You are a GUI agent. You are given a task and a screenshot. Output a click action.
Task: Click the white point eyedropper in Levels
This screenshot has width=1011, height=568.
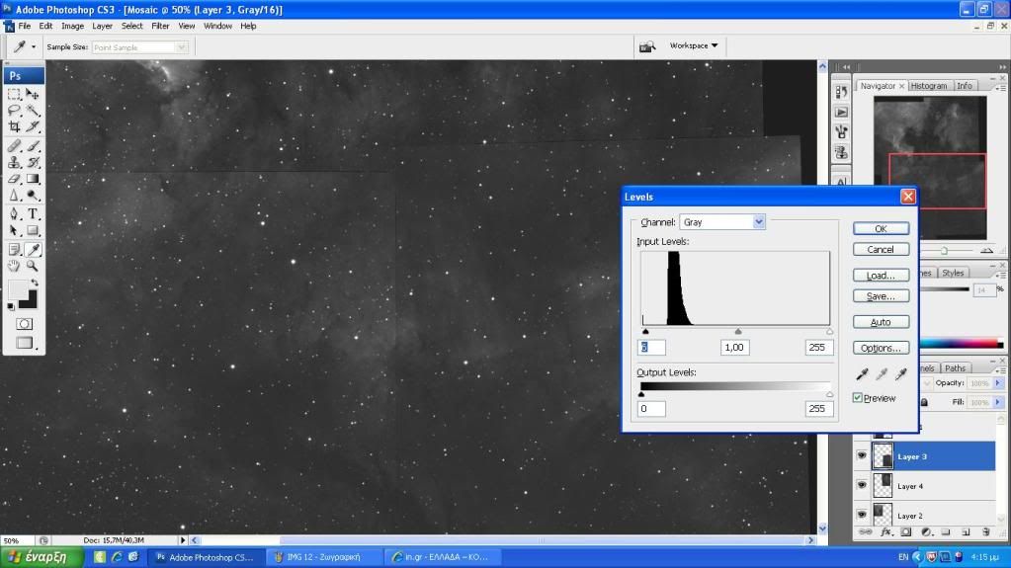tap(900, 374)
